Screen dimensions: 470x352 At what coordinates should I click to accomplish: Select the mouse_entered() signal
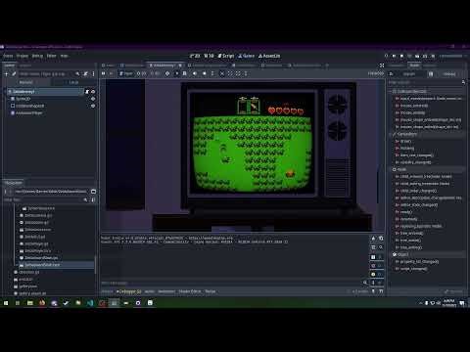[x=414, y=106]
